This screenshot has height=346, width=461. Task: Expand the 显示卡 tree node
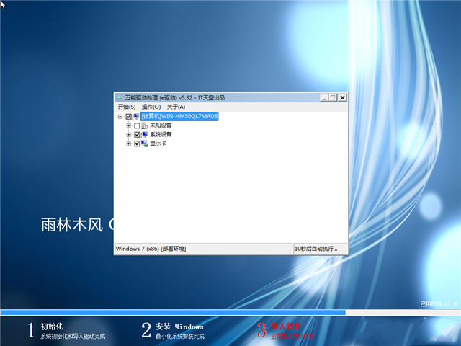(128, 143)
